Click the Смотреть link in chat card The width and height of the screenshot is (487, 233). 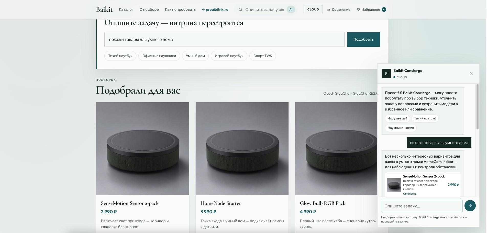pos(410,194)
